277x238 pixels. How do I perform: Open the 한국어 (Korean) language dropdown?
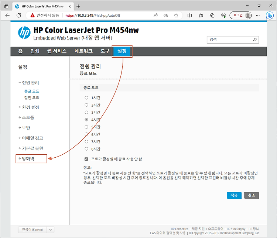tap(36, 230)
